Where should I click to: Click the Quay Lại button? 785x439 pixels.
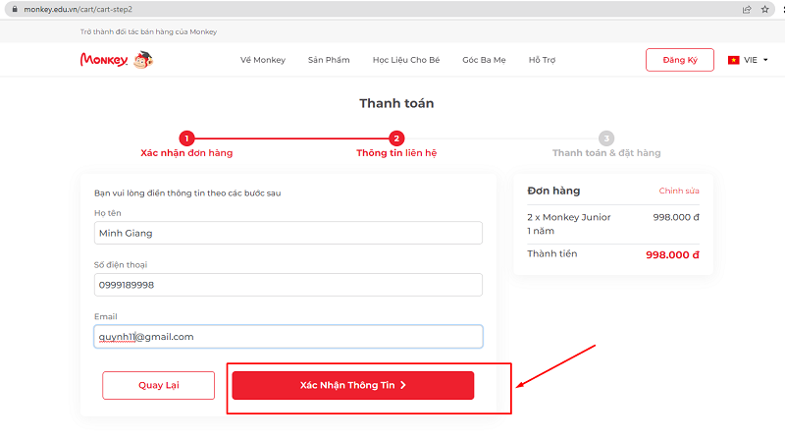pos(159,385)
